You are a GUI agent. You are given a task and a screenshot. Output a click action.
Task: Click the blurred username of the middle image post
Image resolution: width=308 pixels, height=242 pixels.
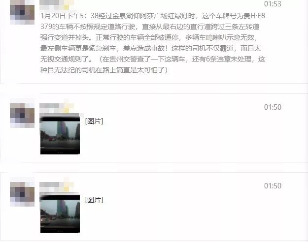[57, 108]
